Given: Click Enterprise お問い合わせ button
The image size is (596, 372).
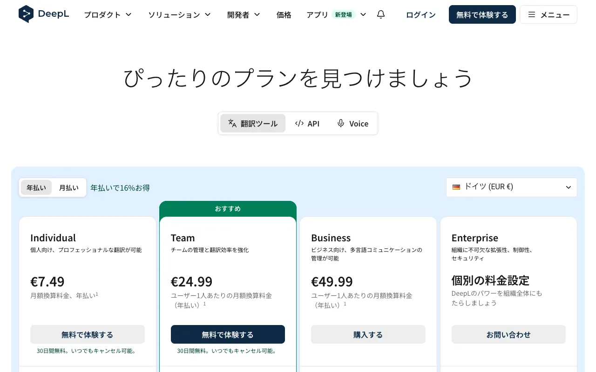Looking at the screenshot, I should (x=508, y=334).
